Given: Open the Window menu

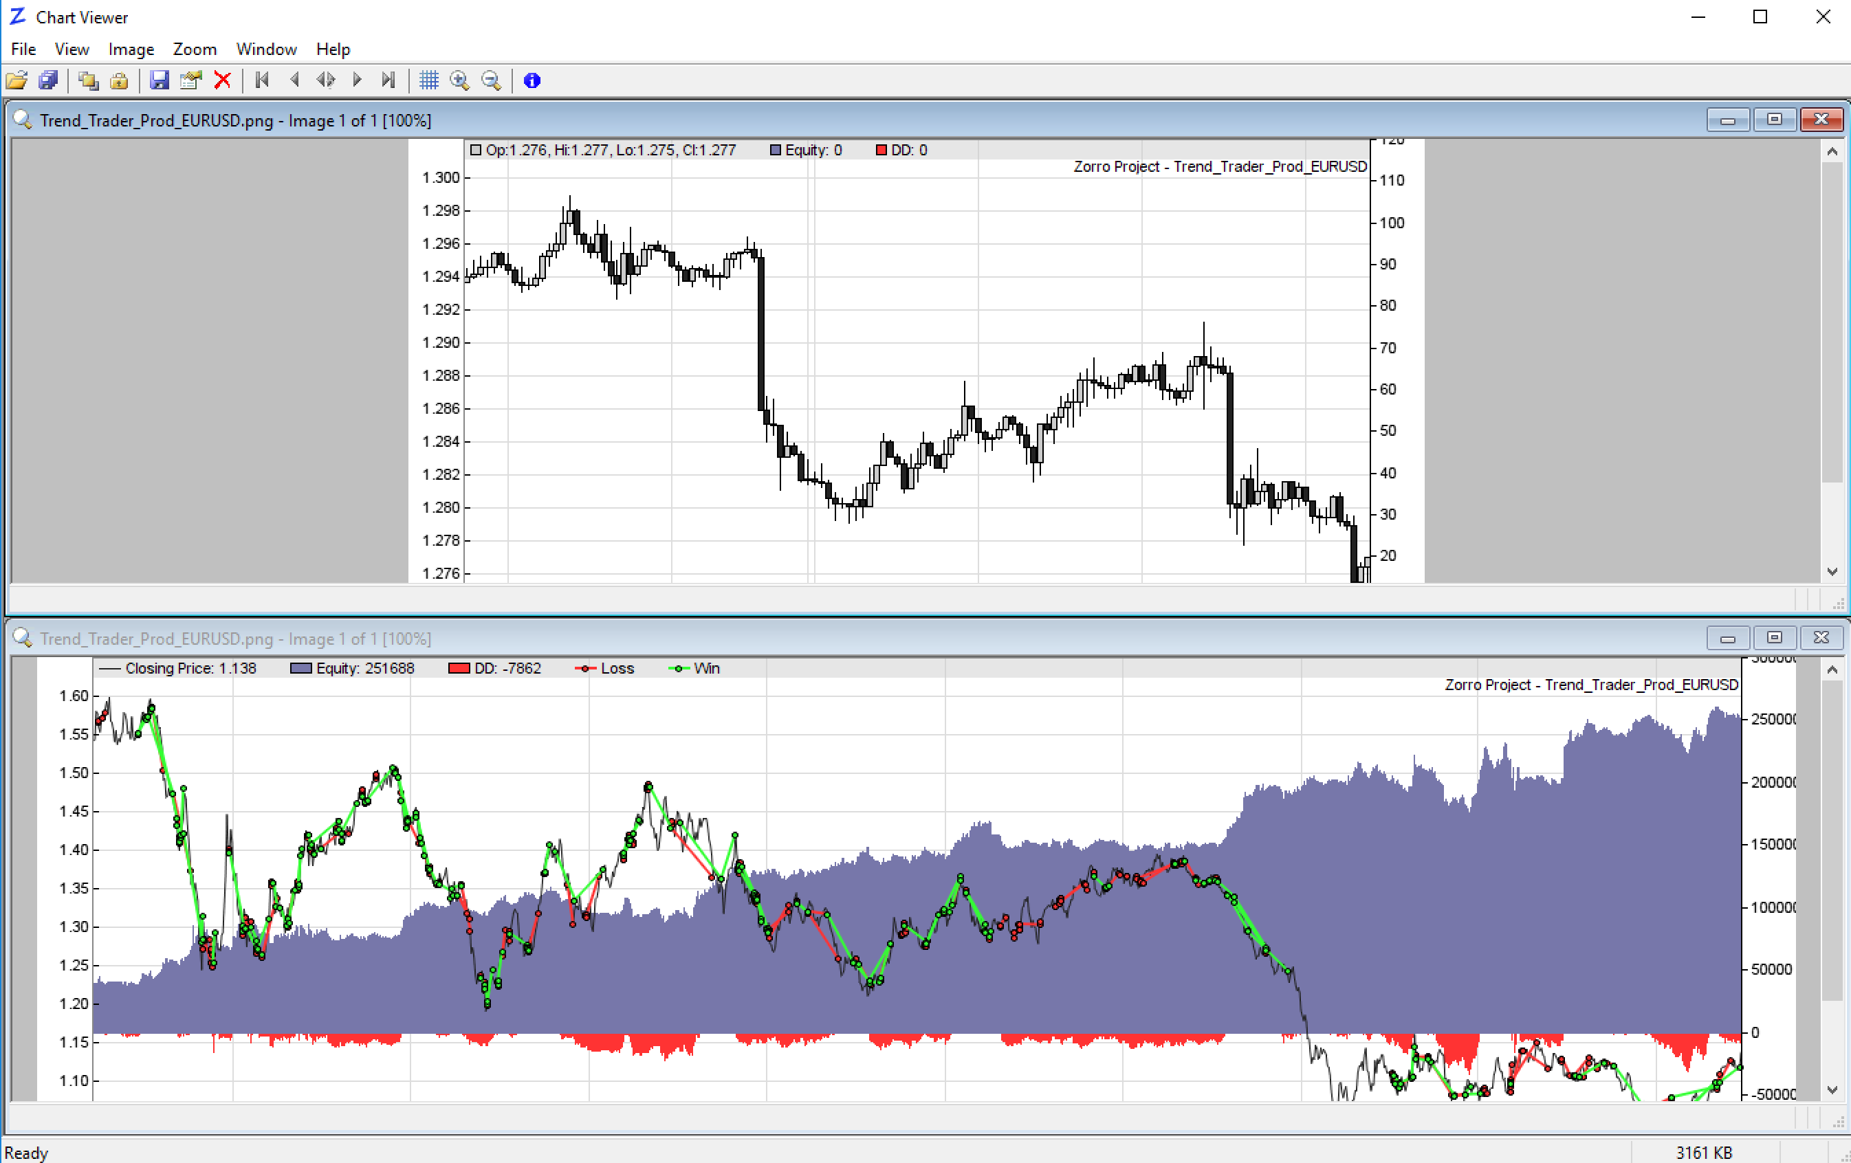Looking at the screenshot, I should coord(266,49).
